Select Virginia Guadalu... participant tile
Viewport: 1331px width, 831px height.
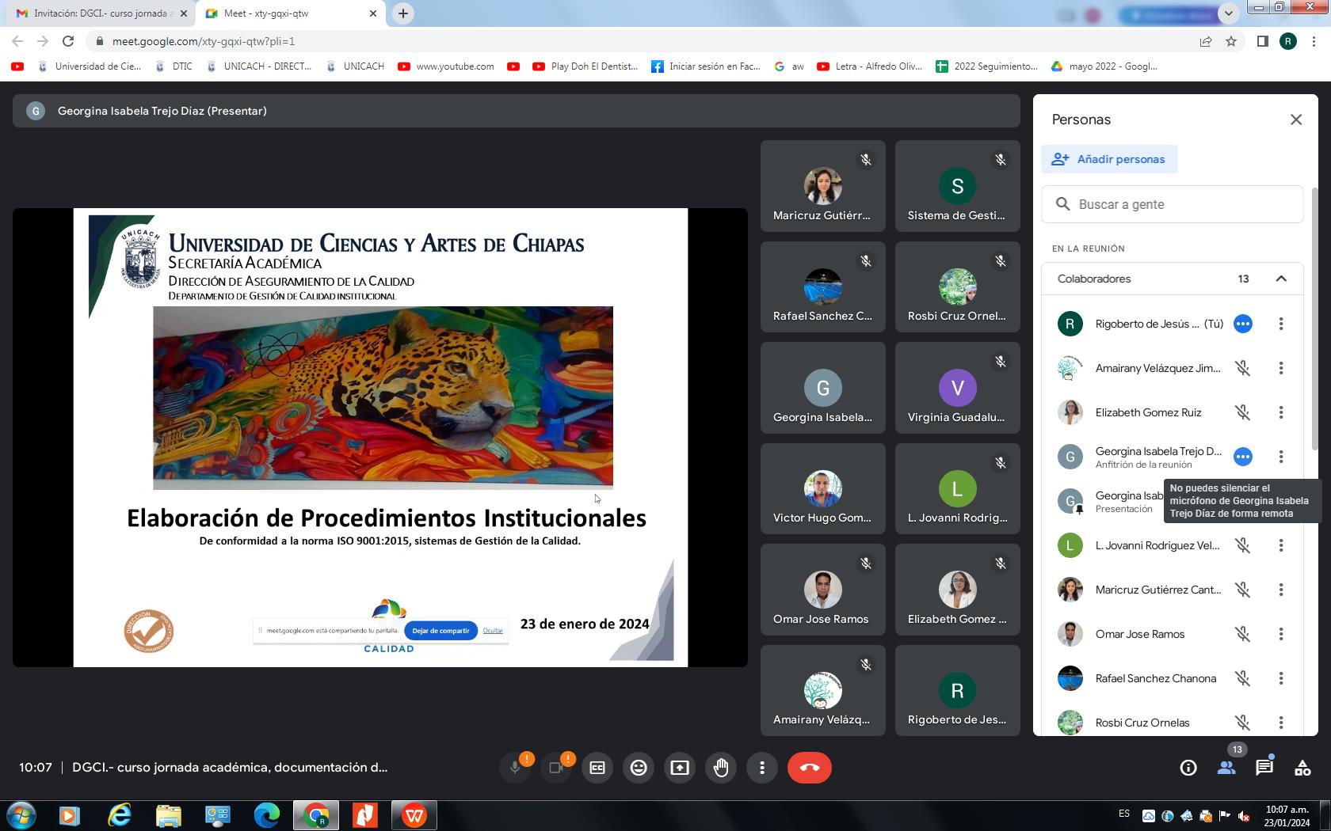[x=958, y=389]
